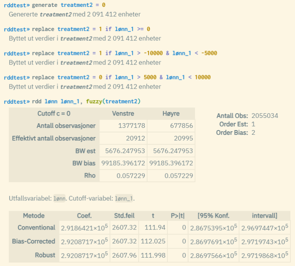Select the 'Høyre' column header
Viewport: 295px width, 266px height.
(x=171, y=114)
